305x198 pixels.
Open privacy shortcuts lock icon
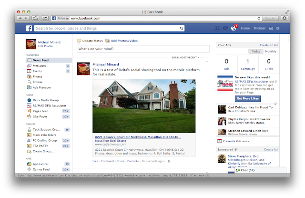[x=271, y=29]
